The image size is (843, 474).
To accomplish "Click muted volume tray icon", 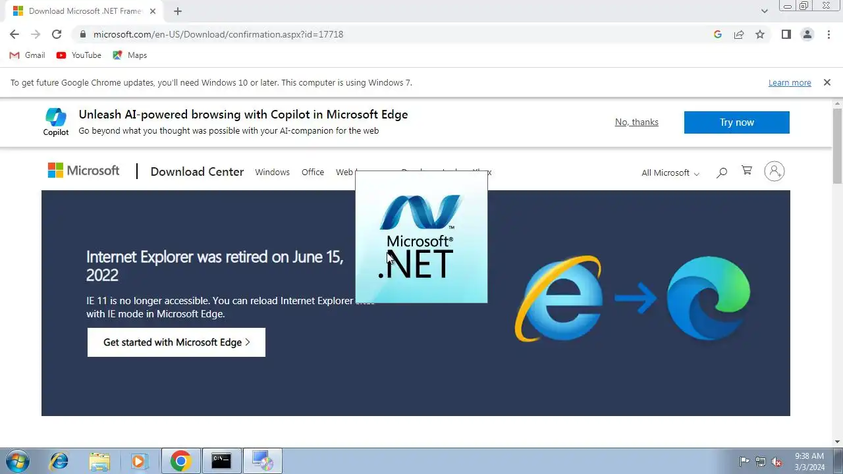I will point(777,461).
